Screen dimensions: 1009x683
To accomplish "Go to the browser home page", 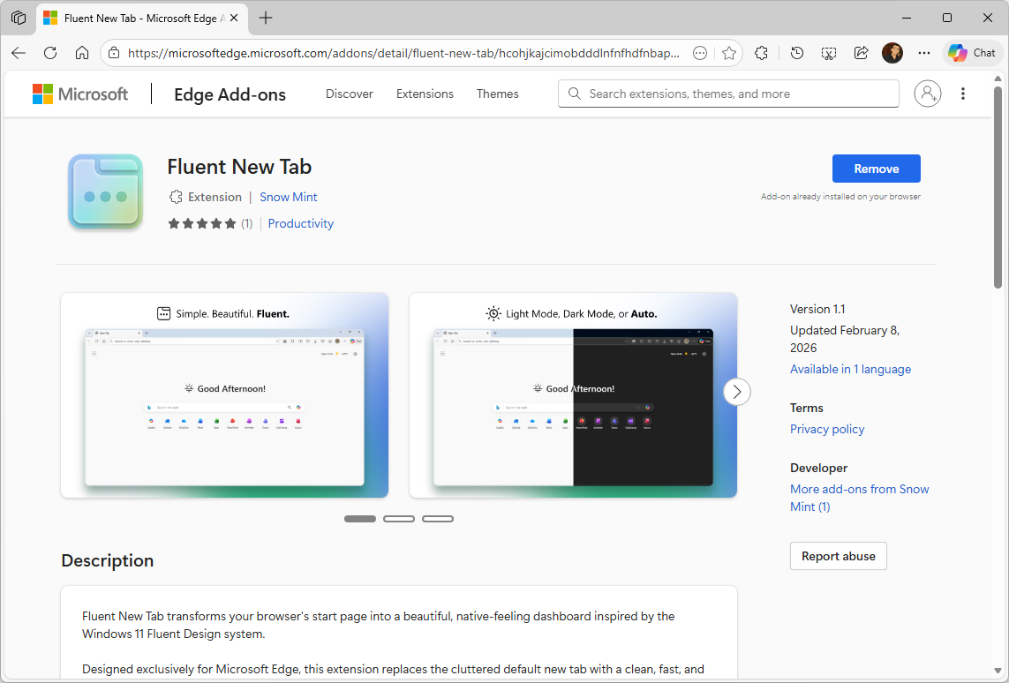I will [82, 52].
